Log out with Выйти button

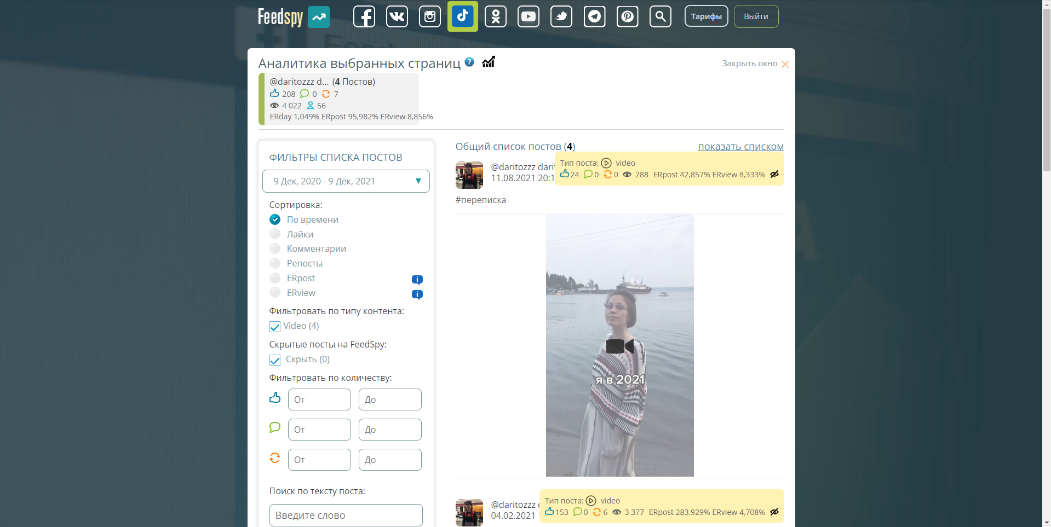[x=756, y=16]
